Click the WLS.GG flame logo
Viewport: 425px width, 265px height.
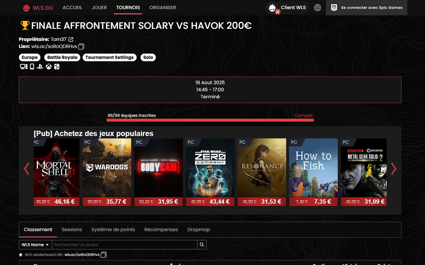coord(26,8)
